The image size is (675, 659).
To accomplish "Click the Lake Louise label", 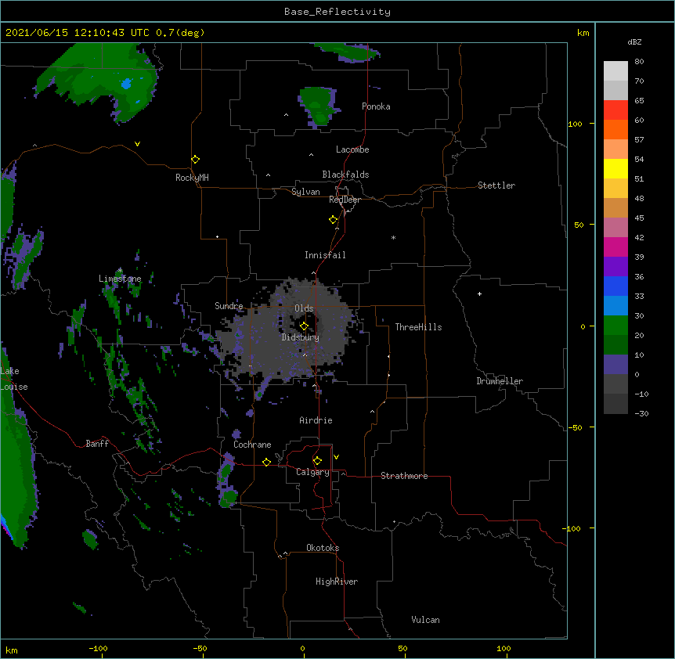I will click(x=14, y=379).
